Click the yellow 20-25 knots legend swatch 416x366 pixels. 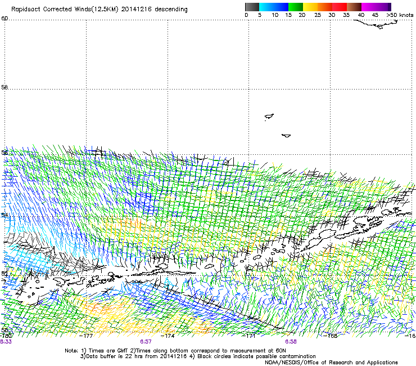310,7
